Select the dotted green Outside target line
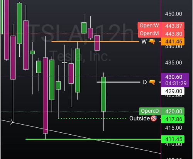This screenshot has width=193, height=159. click(x=92, y=118)
